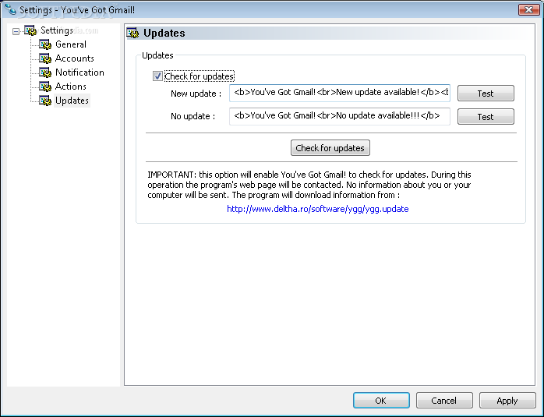Close the Settings window

(529, 9)
